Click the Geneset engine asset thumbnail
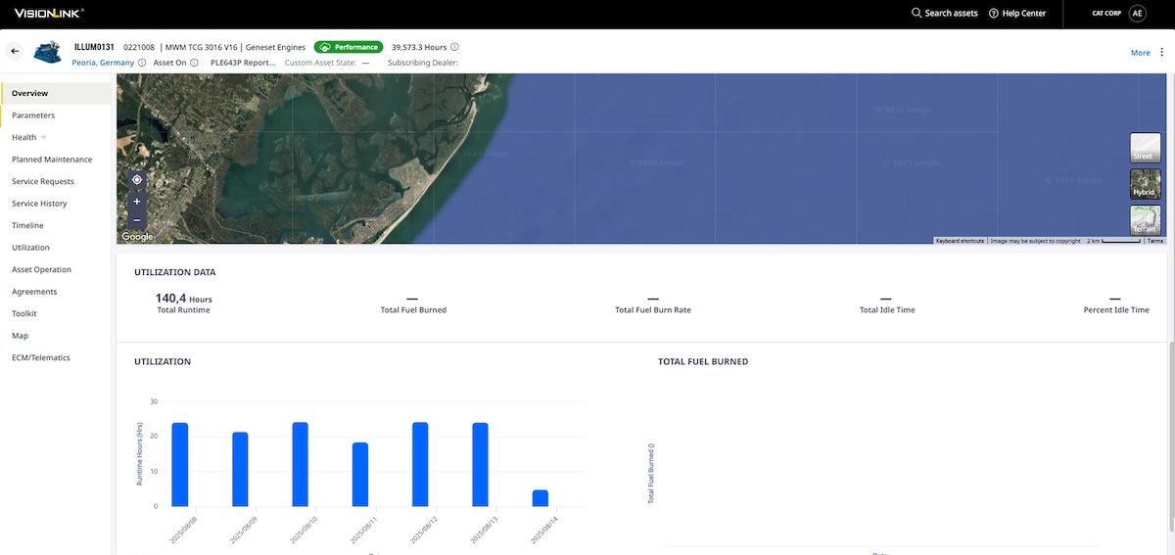Screen dimensions: 1175x555 pyautogui.click(x=48, y=53)
